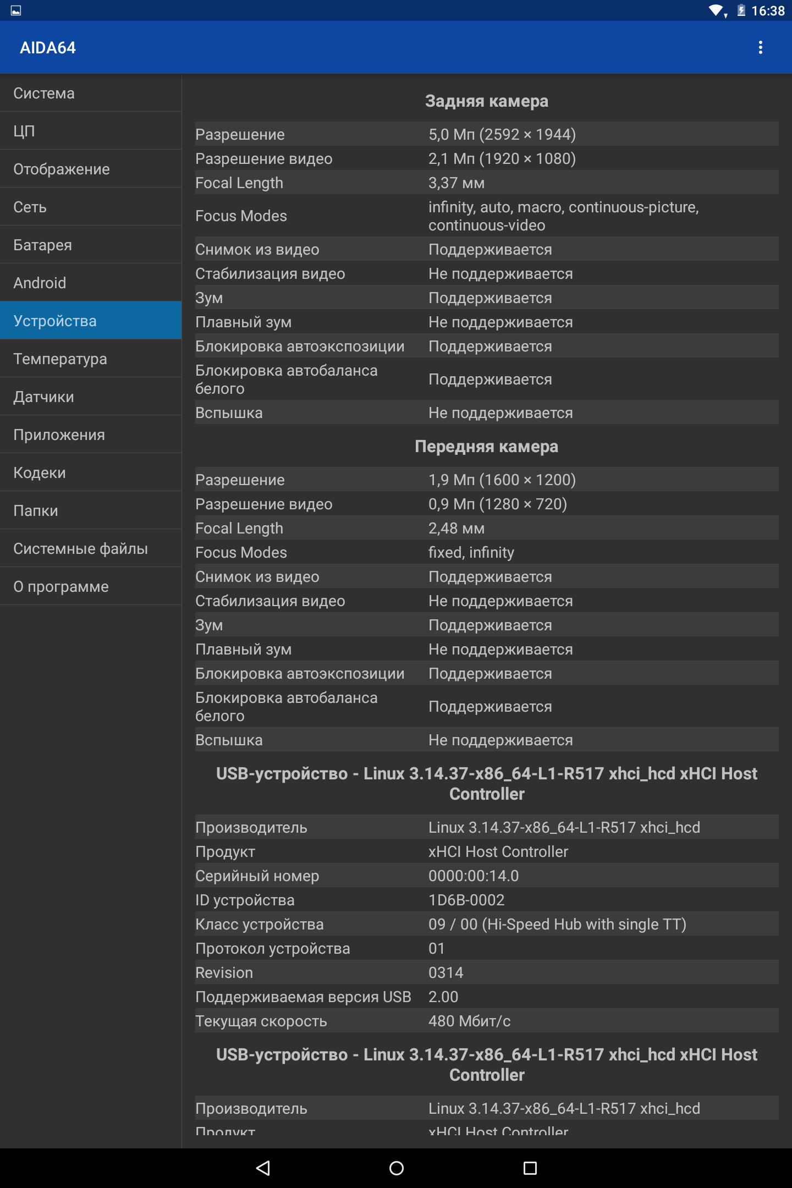The height and width of the screenshot is (1188, 792).
Task: Select Отображение in the sidebar
Action: [91, 169]
